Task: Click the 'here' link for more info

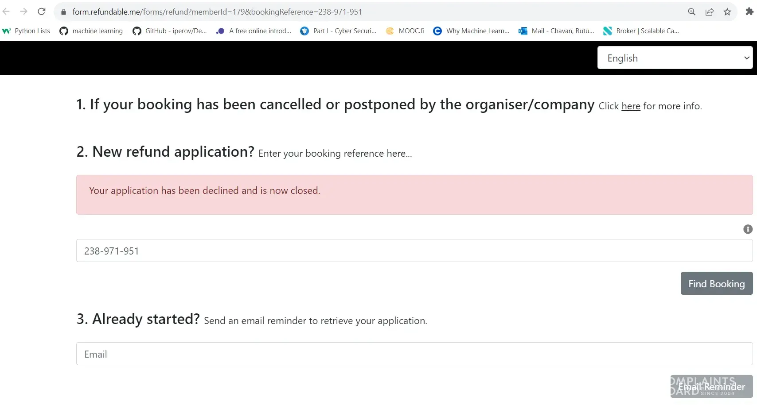Action: pos(631,106)
